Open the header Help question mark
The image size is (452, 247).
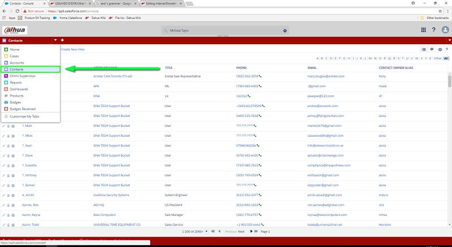[x=433, y=30]
